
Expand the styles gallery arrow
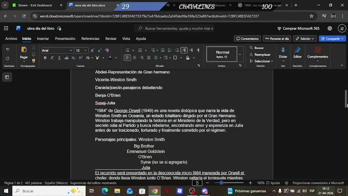click(x=240, y=54)
